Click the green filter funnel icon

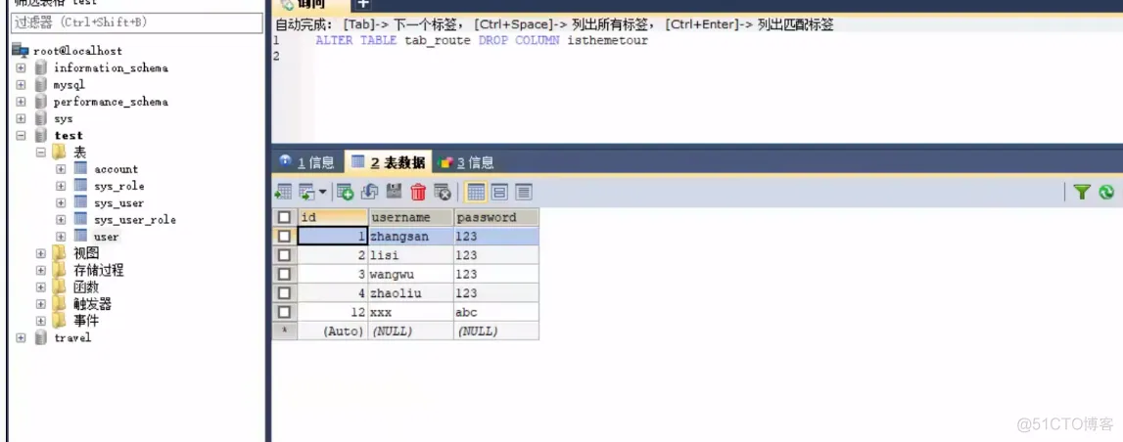[x=1082, y=192]
